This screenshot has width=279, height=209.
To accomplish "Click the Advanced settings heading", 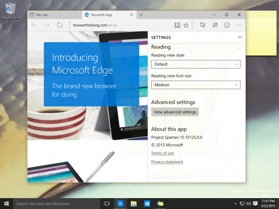I will pos(173,102).
